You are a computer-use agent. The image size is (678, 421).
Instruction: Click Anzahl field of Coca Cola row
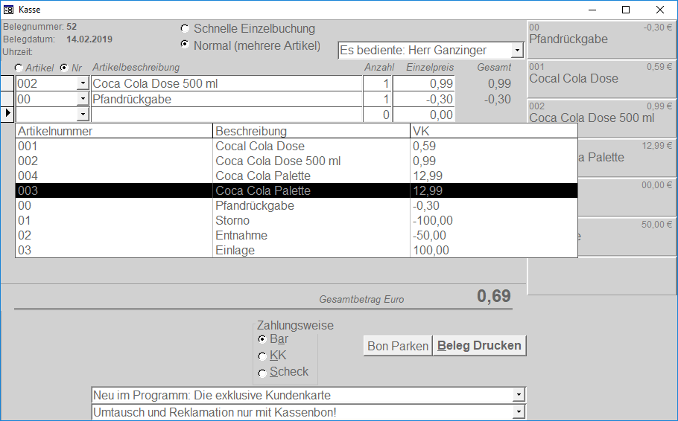[x=377, y=83]
